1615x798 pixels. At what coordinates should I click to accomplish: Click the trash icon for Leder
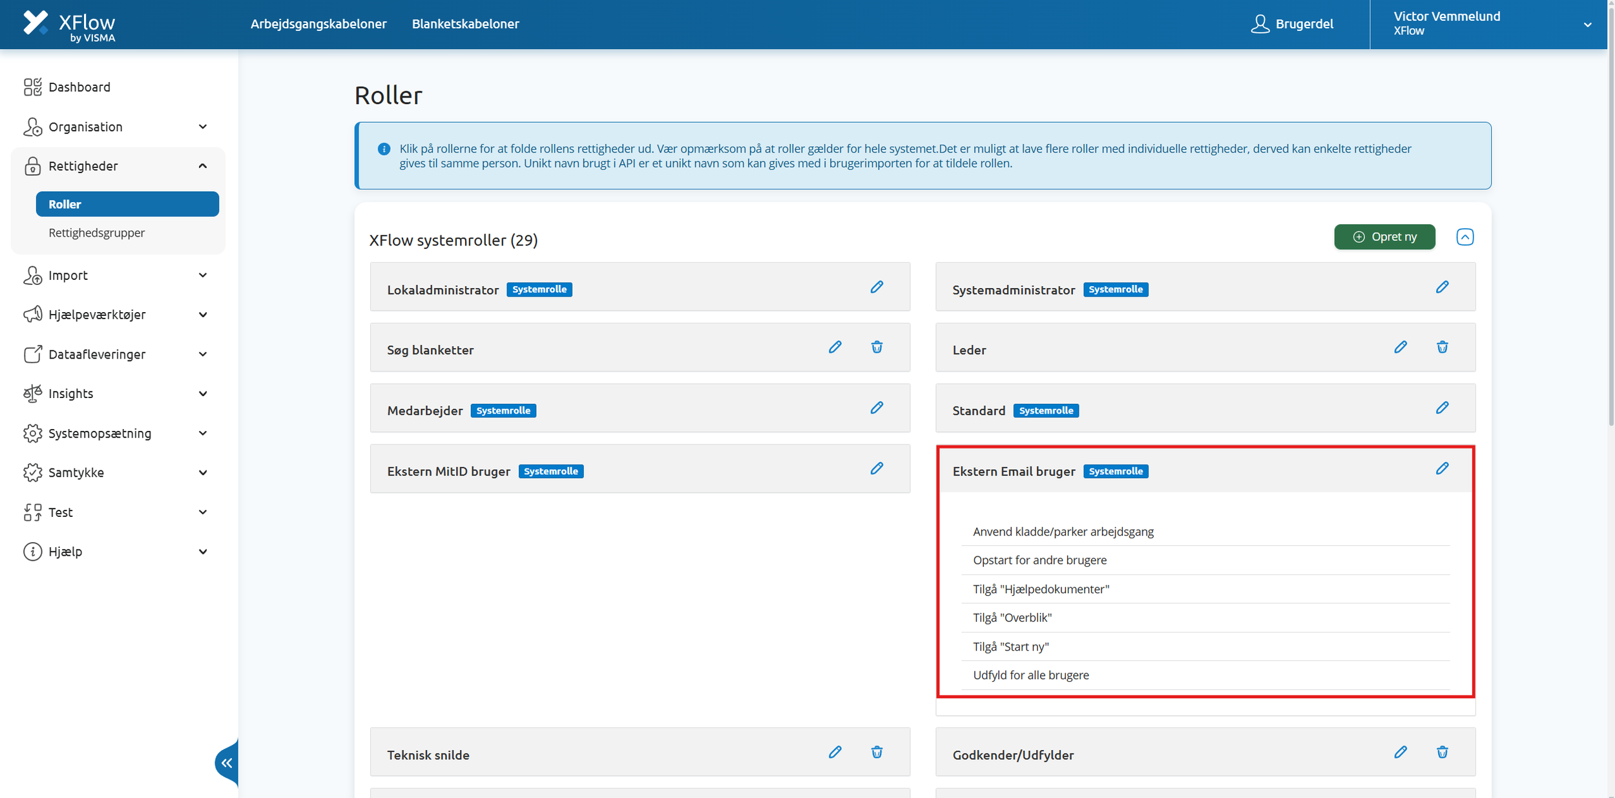1442,348
